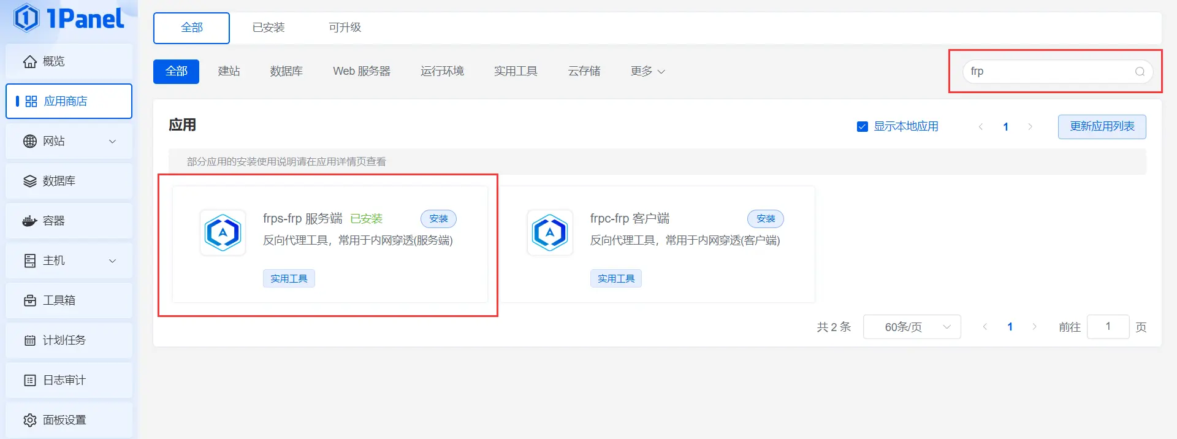
Task: Go to previous page in top pagination
Action: [x=981, y=127]
